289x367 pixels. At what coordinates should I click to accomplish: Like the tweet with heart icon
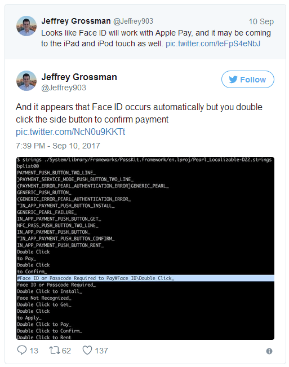pyautogui.click(x=87, y=351)
